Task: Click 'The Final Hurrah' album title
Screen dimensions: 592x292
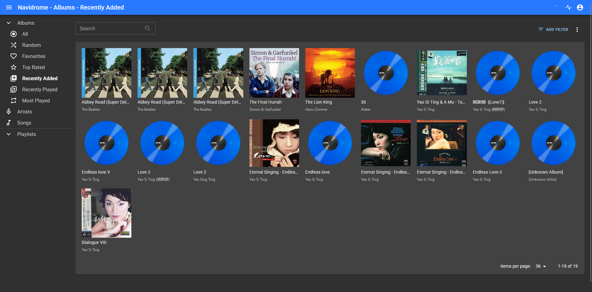Action: pyautogui.click(x=265, y=102)
